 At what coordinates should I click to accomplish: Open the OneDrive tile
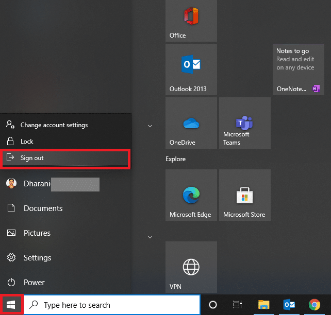click(191, 123)
